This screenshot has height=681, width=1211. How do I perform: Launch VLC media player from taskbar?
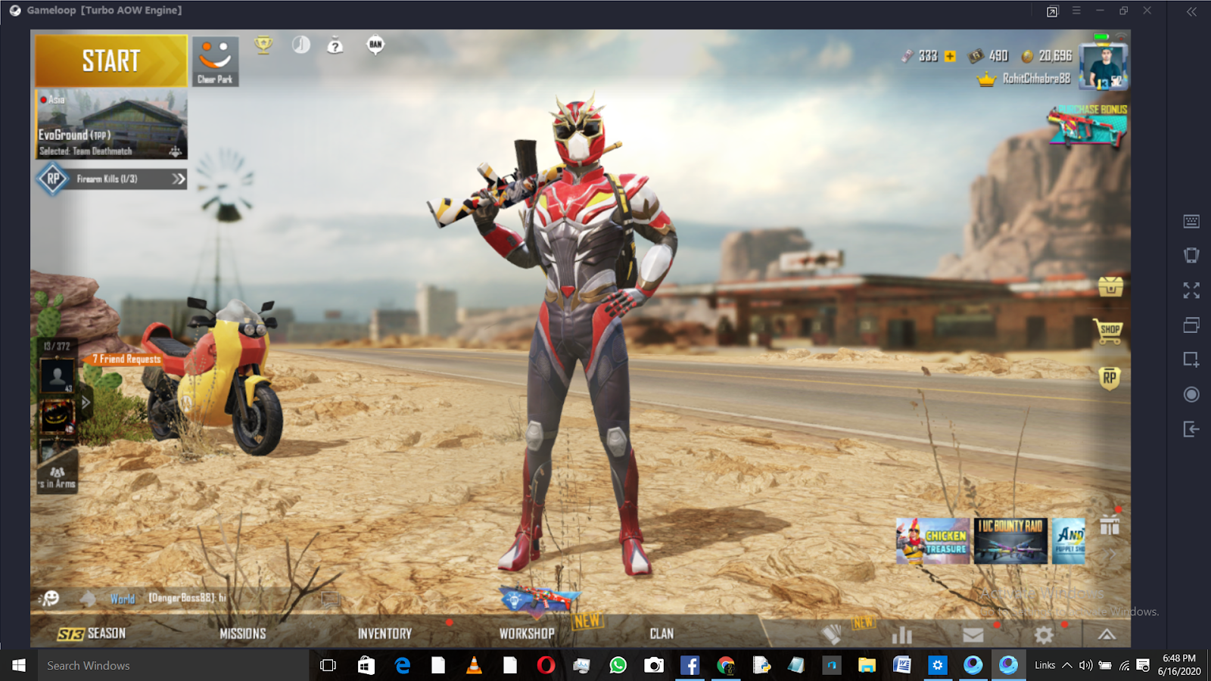click(x=474, y=666)
